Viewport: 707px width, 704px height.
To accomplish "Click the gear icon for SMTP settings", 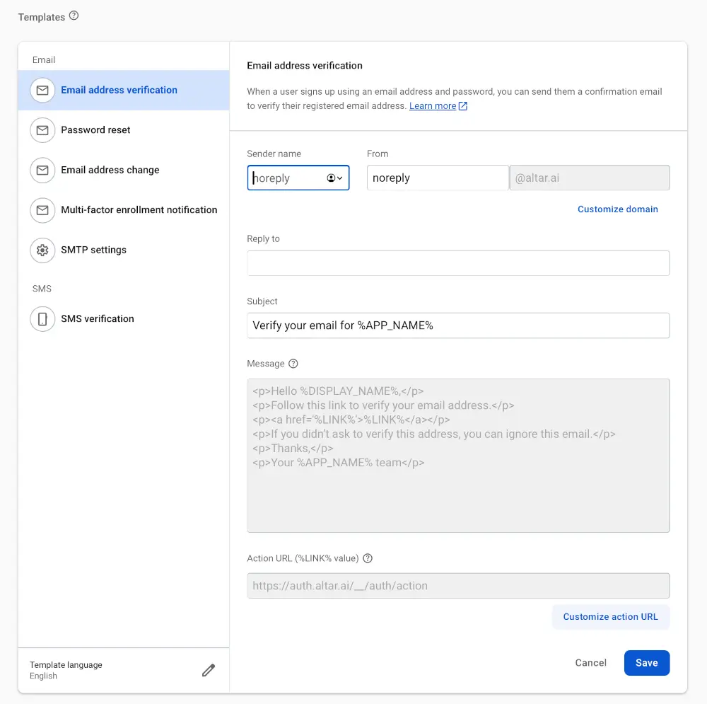I will pos(42,250).
